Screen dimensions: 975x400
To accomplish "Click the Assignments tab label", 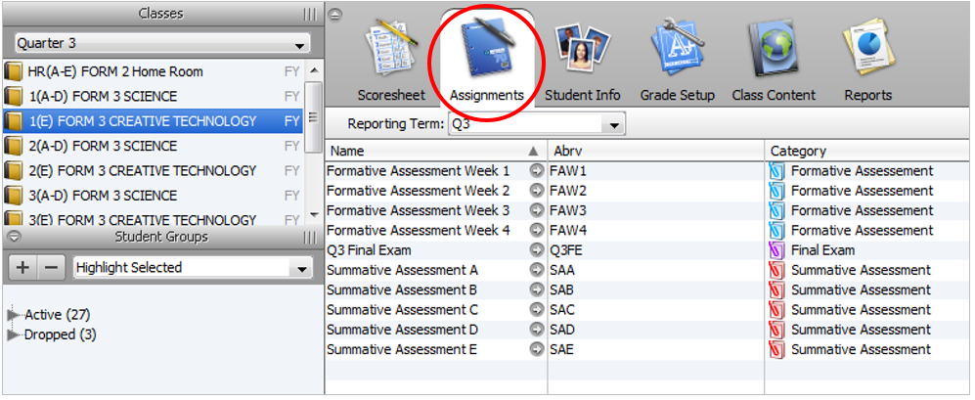I will tap(487, 95).
